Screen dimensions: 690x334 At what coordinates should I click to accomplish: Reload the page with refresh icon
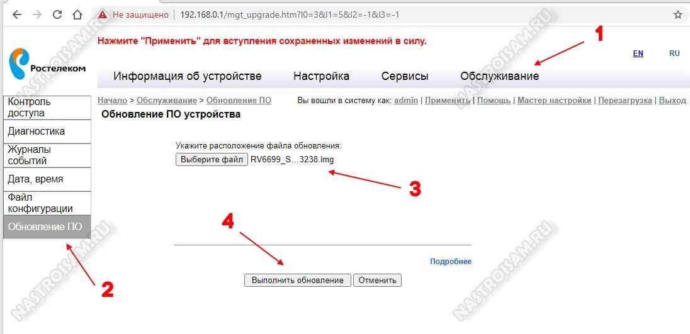(x=57, y=14)
